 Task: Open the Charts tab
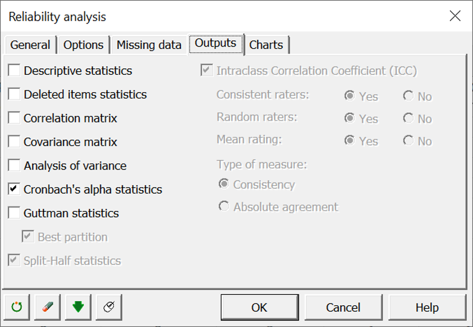[x=266, y=45]
